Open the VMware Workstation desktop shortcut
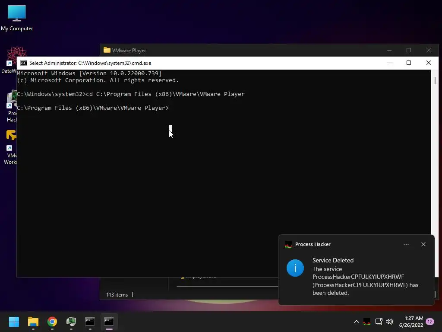 tap(10, 147)
